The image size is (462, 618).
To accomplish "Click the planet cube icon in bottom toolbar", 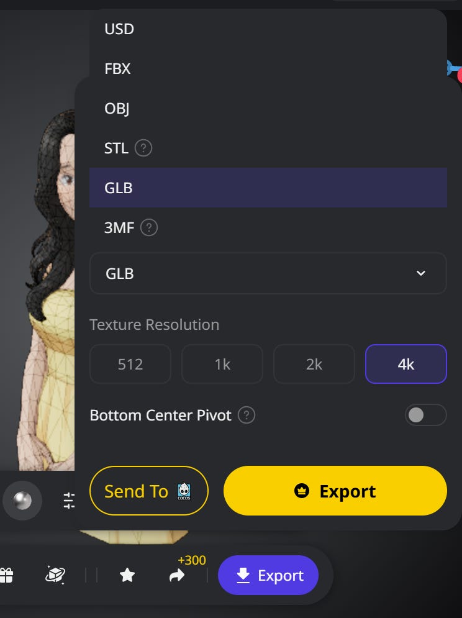I will (x=56, y=575).
